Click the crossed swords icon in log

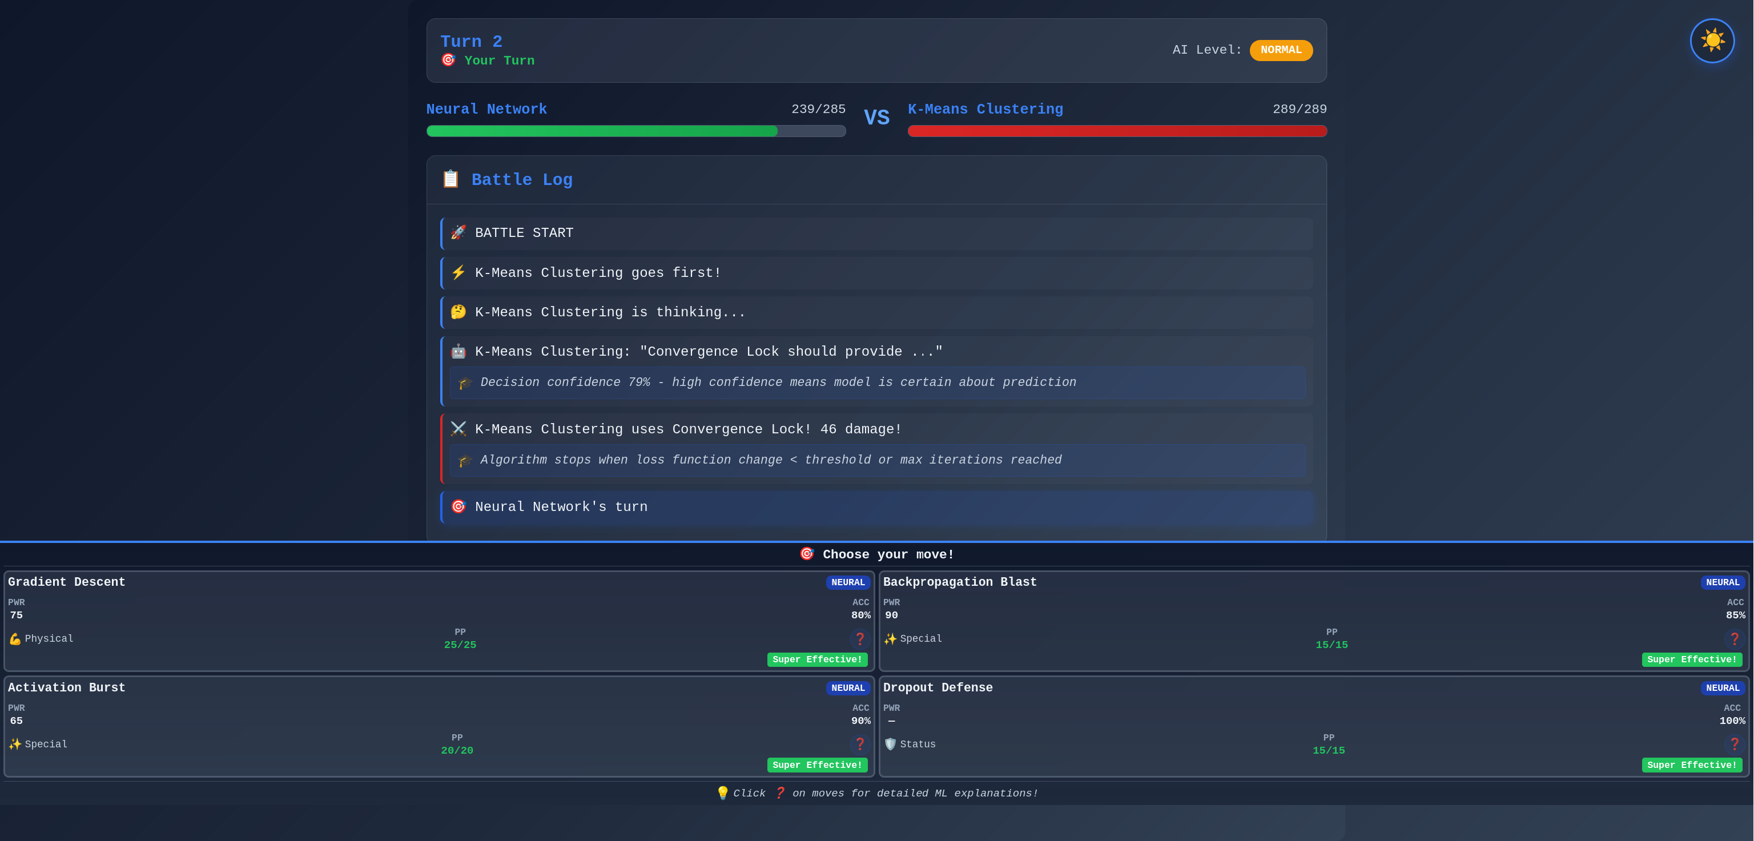click(x=458, y=429)
